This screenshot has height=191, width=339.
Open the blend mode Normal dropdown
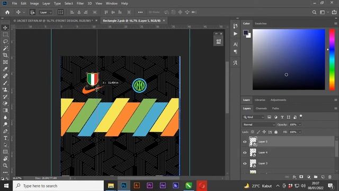tap(259, 125)
